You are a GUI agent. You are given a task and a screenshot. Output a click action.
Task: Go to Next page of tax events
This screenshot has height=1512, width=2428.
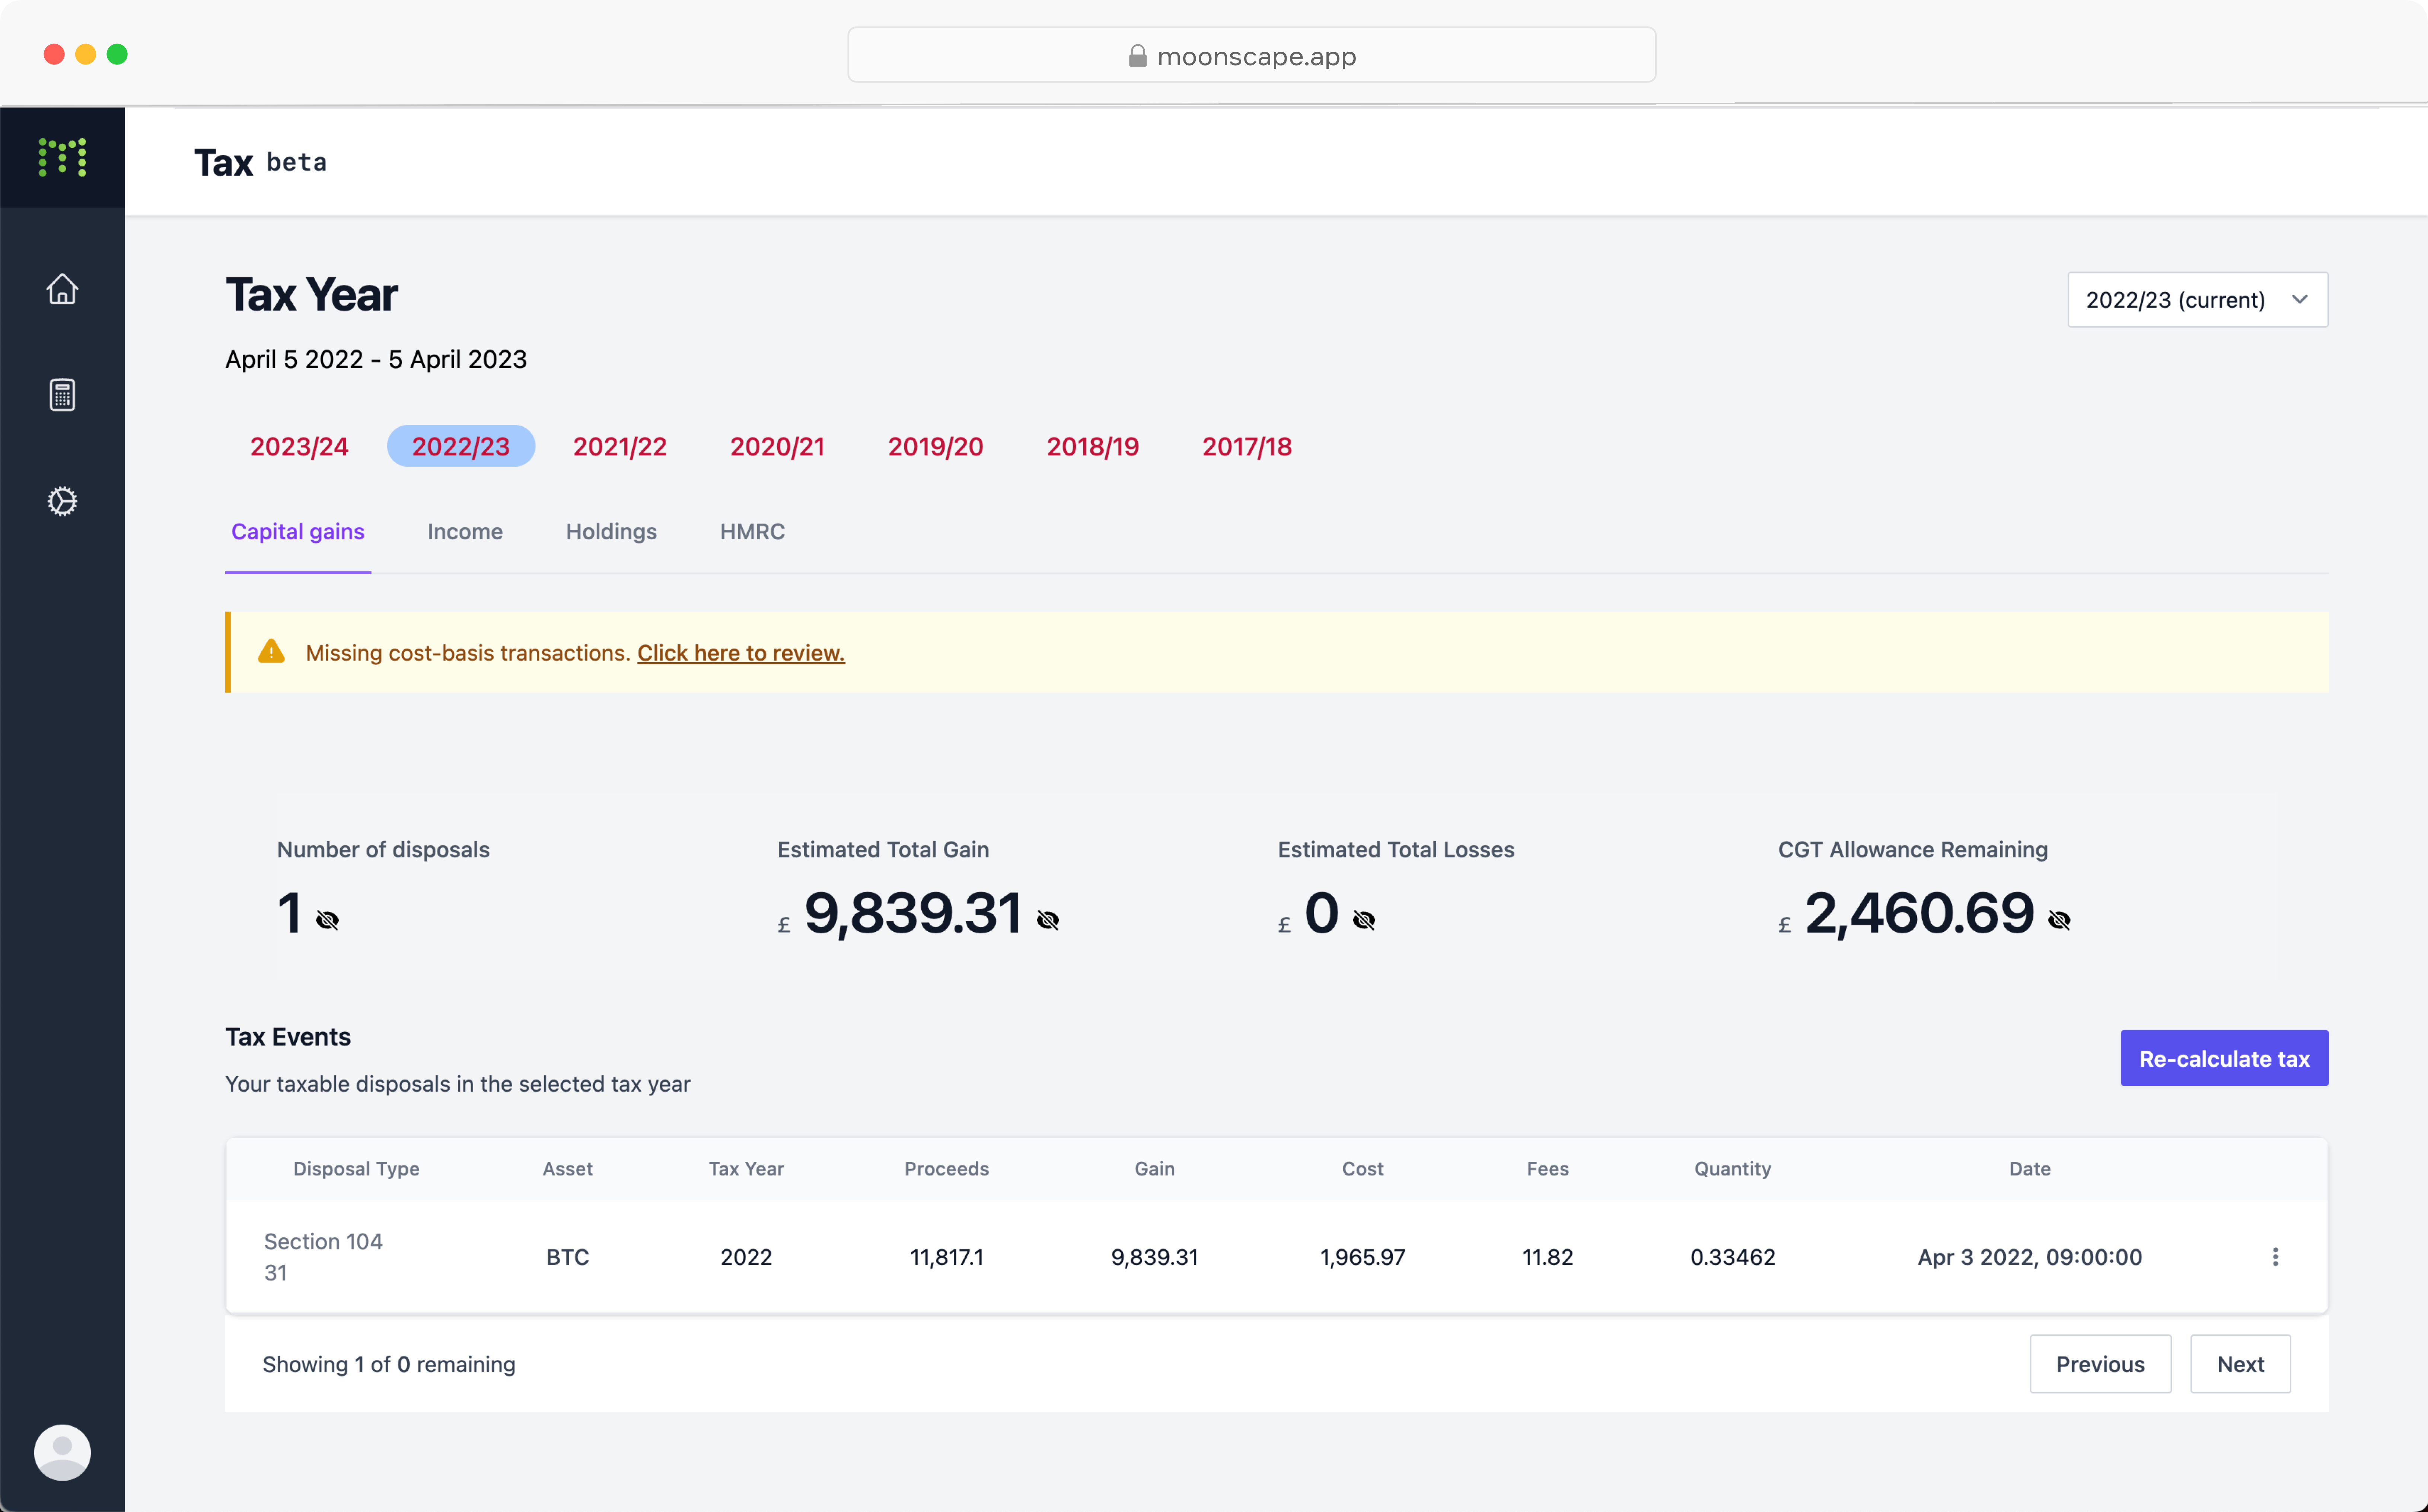pyautogui.click(x=2240, y=1364)
